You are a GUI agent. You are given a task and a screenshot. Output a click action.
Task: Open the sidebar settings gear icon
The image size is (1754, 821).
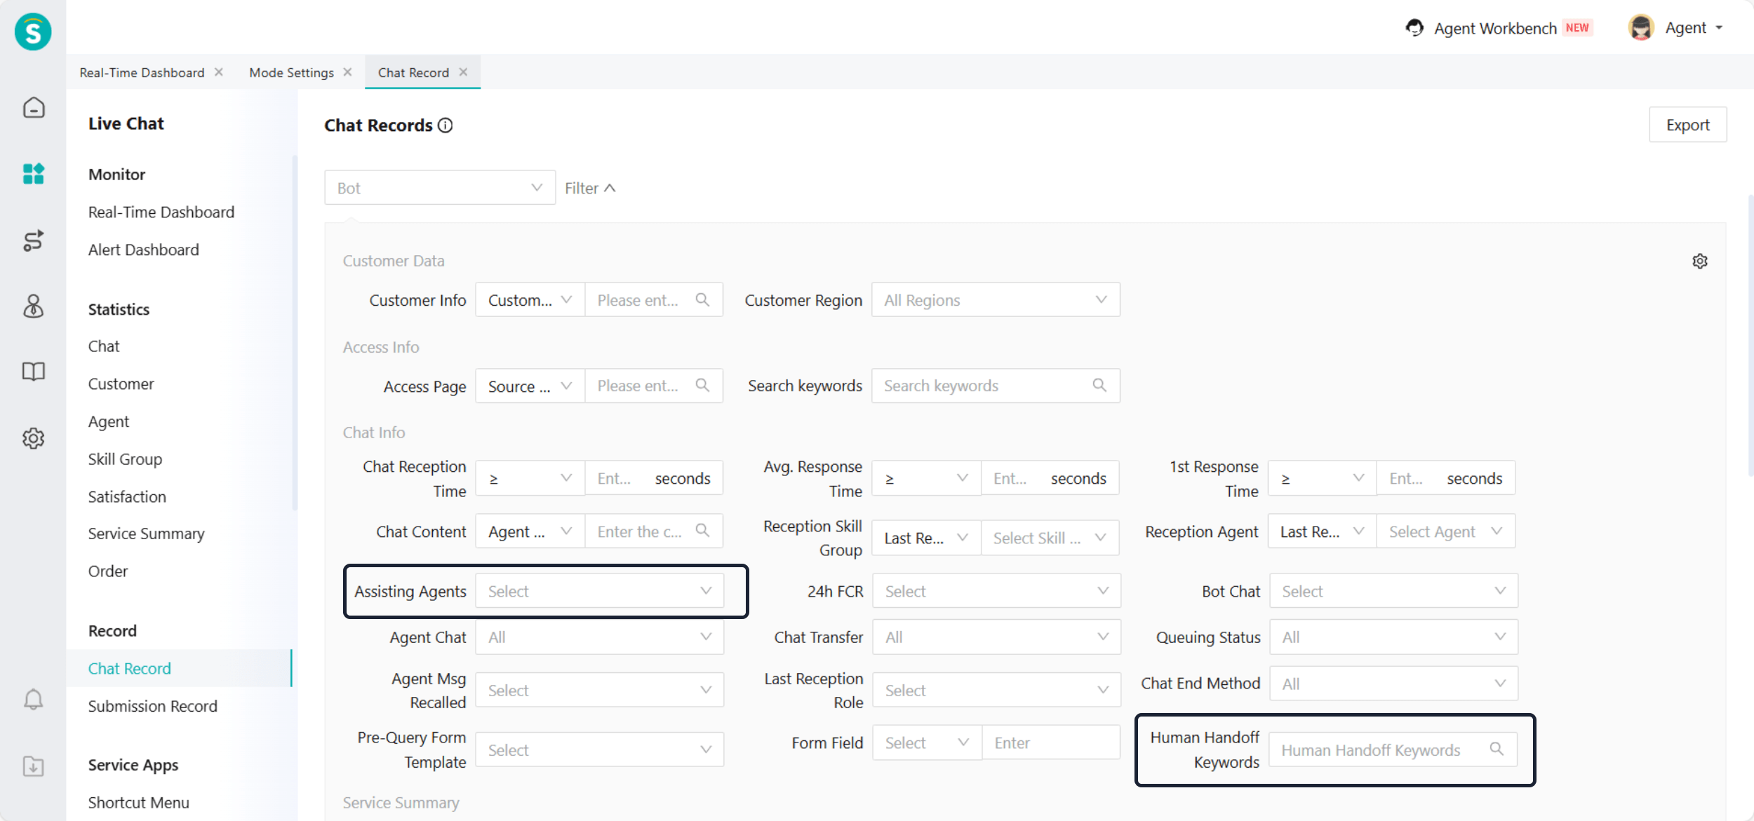pyautogui.click(x=33, y=438)
